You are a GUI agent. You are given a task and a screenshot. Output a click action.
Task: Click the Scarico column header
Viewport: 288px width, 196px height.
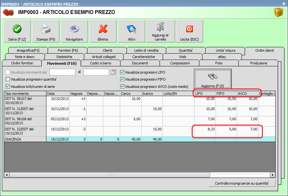point(152,94)
